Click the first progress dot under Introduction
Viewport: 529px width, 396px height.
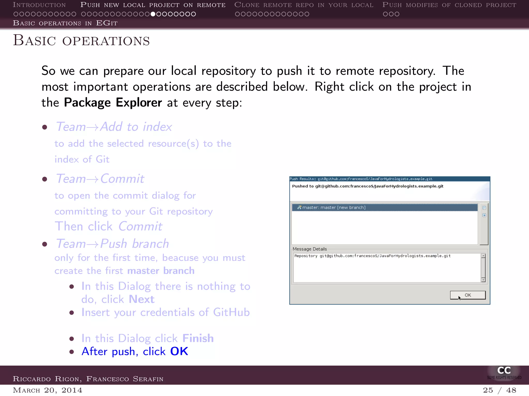point(16,14)
